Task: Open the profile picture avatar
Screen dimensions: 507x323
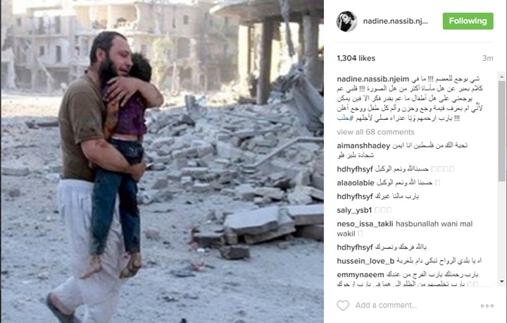Action: click(x=347, y=21)
